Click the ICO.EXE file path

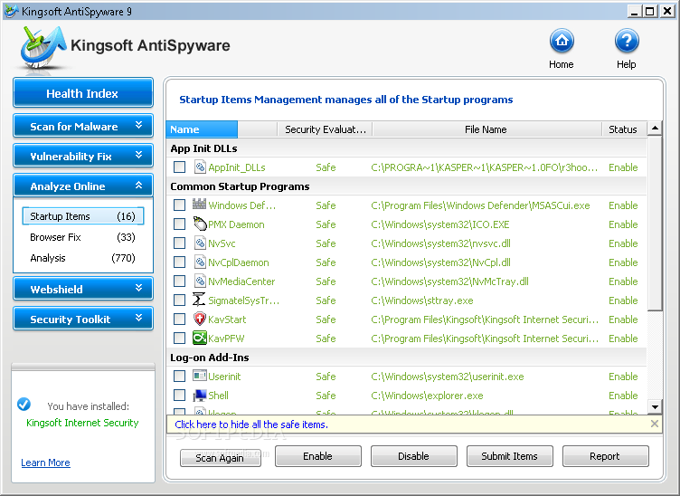click(440, 224)
